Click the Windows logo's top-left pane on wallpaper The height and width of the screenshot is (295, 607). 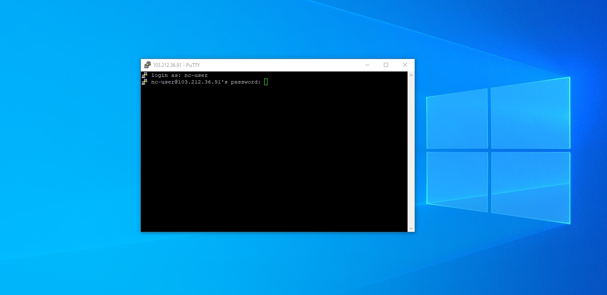click(457, 120)
